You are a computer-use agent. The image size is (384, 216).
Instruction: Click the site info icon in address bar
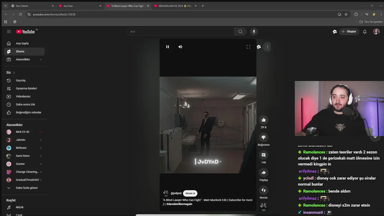pyautogui.click(x=29, y=14)
